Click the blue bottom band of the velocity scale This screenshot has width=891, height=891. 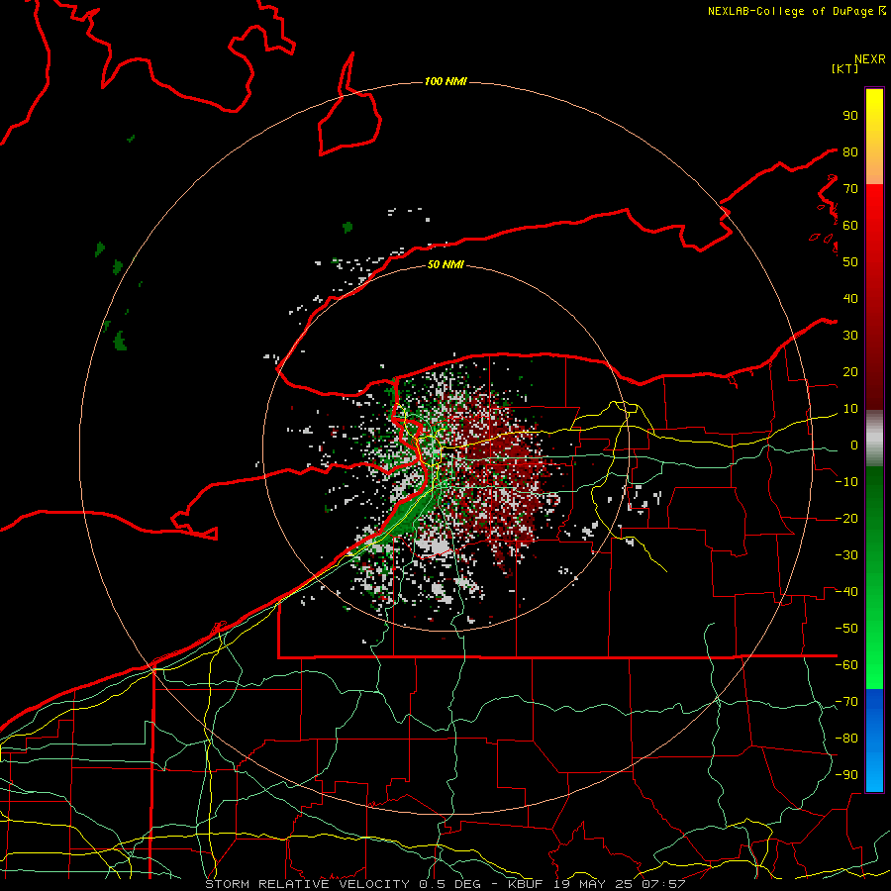coord(874,741)
